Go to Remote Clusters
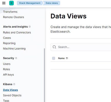The image size is (111, 102). 14,17
